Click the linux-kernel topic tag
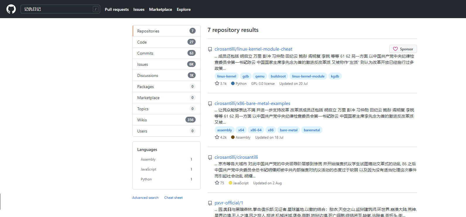Screen dimensions: 466x217 point(227,76)
